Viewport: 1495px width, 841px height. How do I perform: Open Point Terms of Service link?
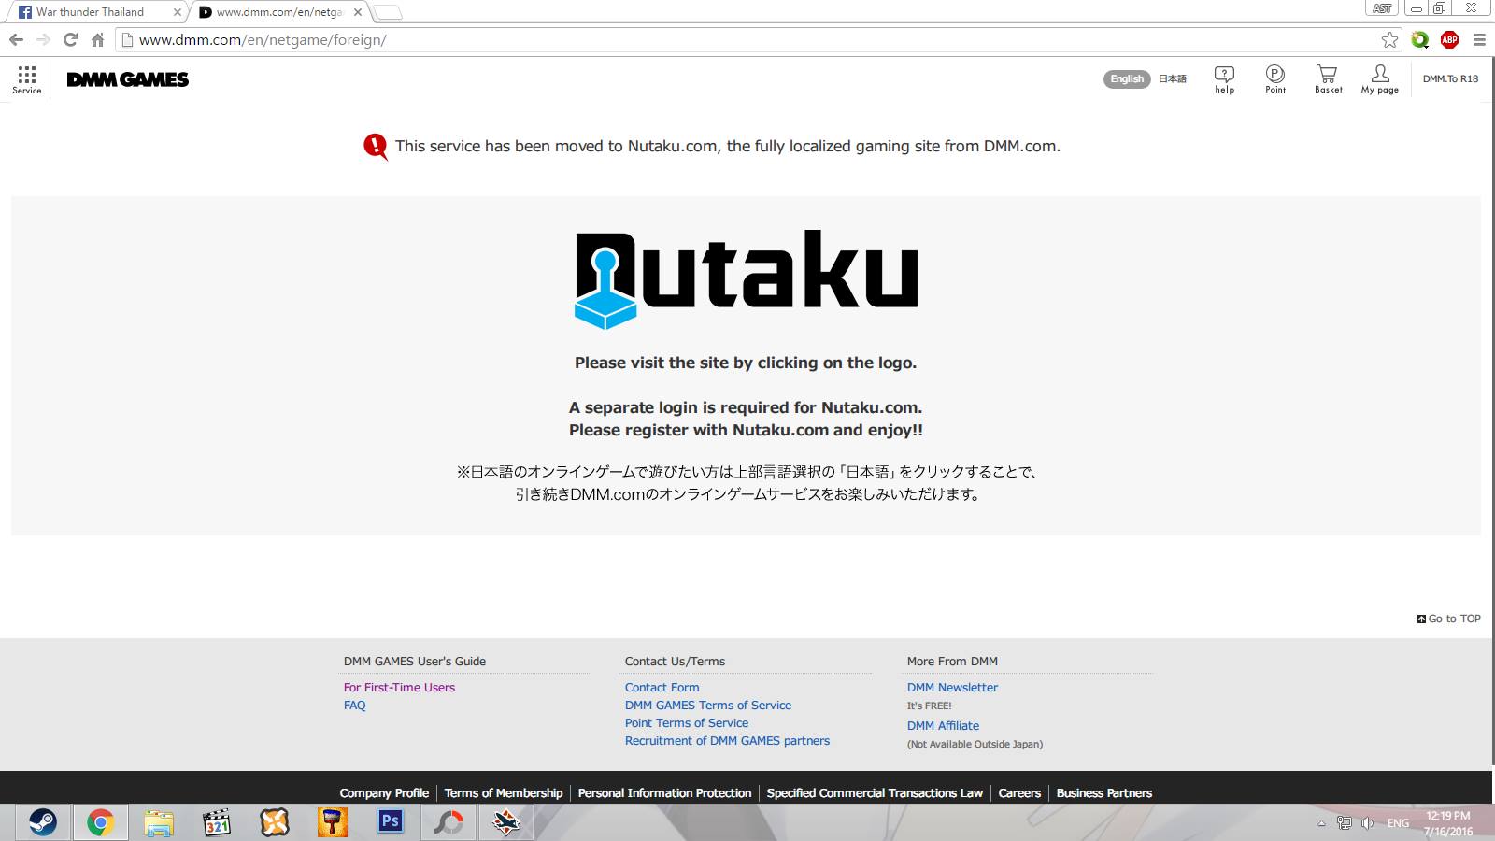pos(687,722)
